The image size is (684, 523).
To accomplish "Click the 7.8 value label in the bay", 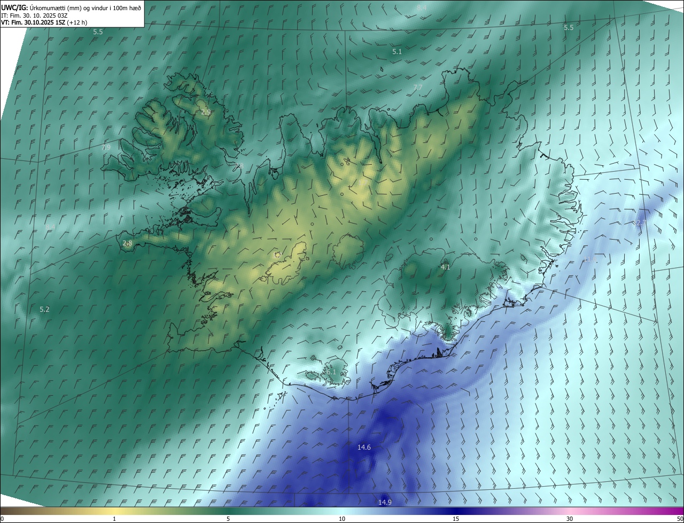I will (x=238, y=166).
